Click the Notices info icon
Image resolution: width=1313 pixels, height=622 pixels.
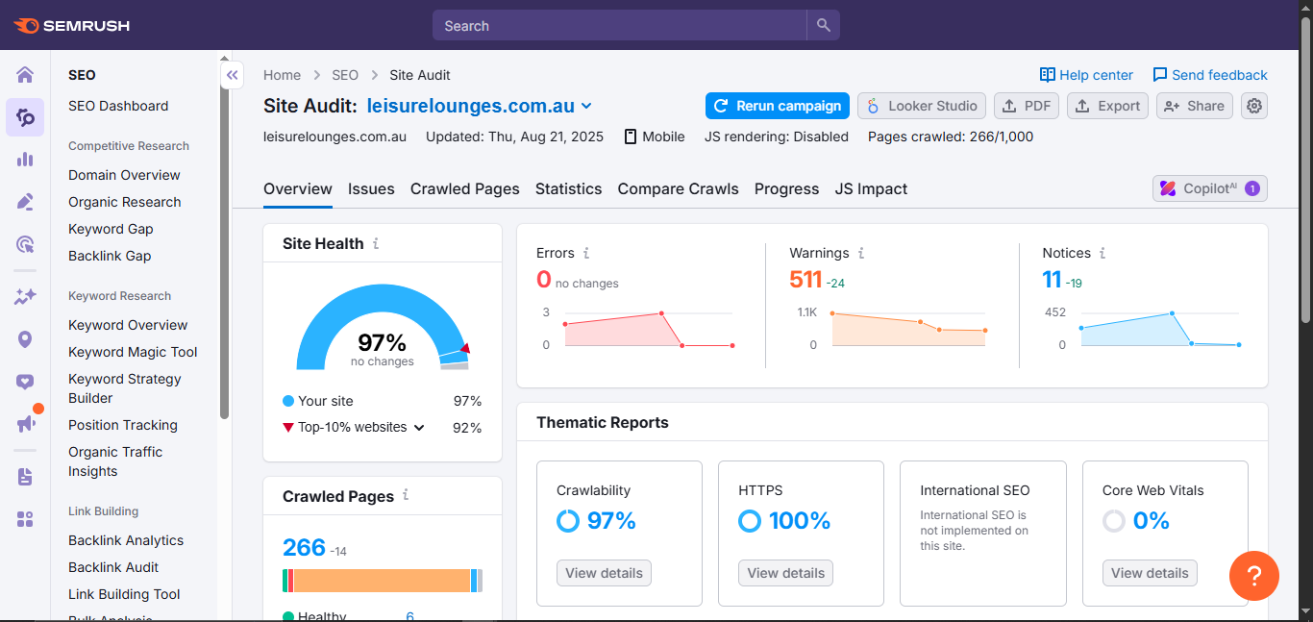pos(1102,253)
